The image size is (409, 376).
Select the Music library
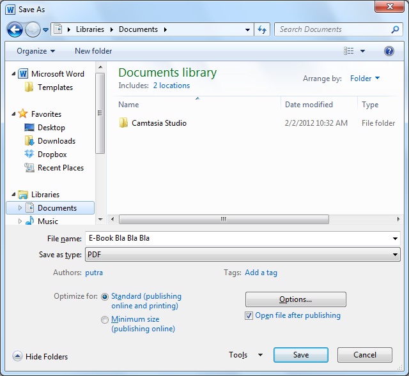(x=48, y=222)
